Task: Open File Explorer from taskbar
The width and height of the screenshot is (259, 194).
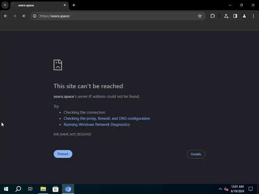Action: 43,189
